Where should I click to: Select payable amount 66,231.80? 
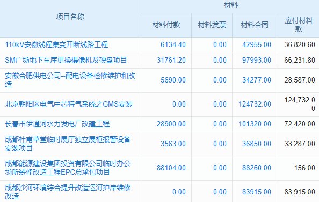click(x=300, y=61)
